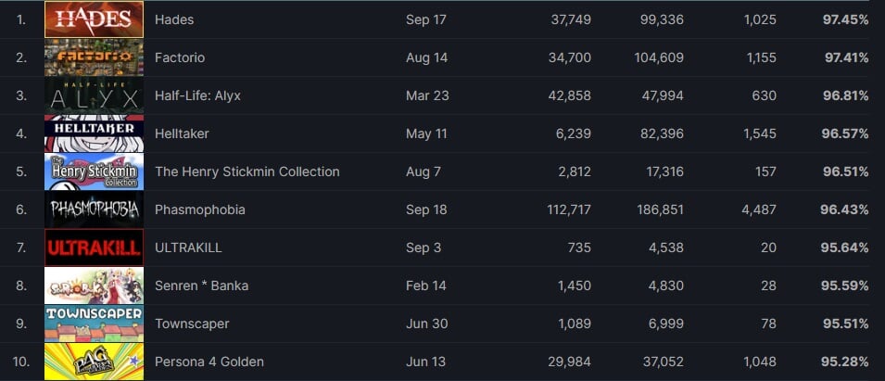Select the Senren * Banka thumbnail
This screenshot has height=381, width=885.
(94, 286)
